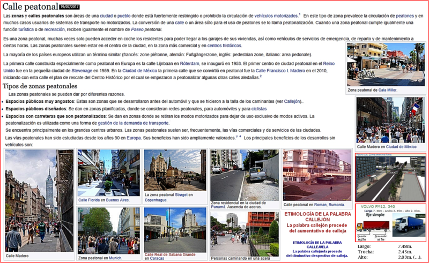Click the 'Calle Francisco I. Madero' link
This screenshot has height=263, width=429.
point(280,71)
